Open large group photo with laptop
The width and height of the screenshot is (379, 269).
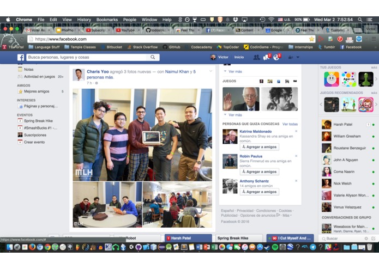[x=142, y=135]
